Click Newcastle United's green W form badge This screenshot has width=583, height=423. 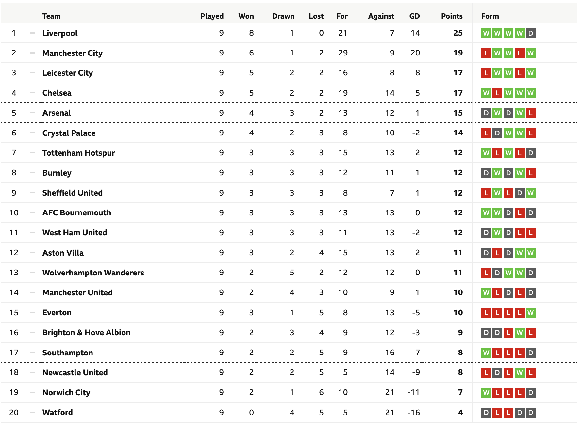click(520, 372)
